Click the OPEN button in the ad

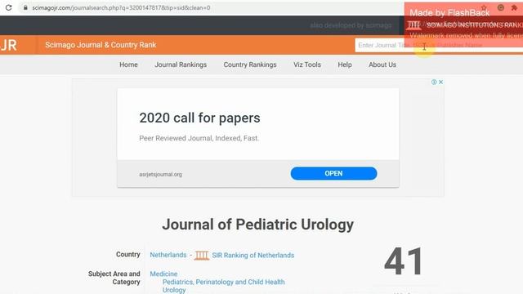(333, 173)
